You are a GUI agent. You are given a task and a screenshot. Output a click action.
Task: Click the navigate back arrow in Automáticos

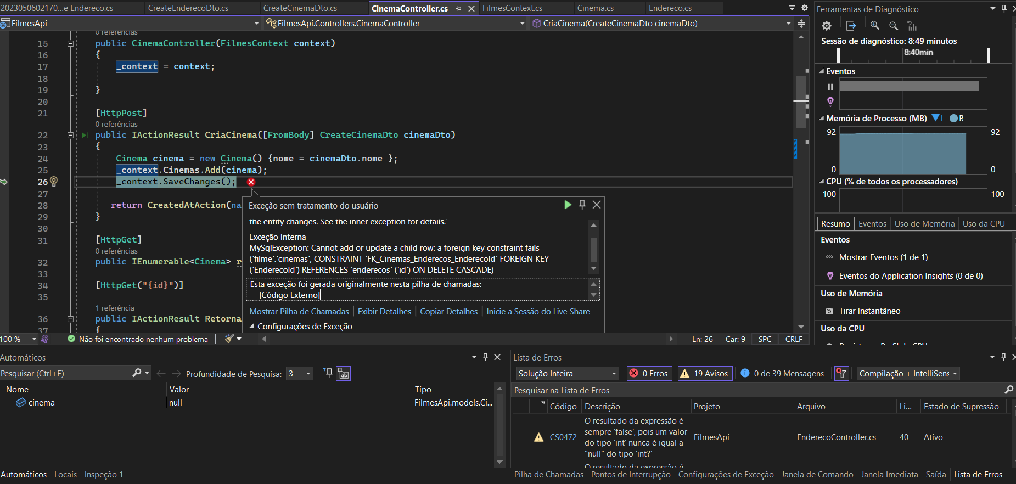click(x=161, y=374)
